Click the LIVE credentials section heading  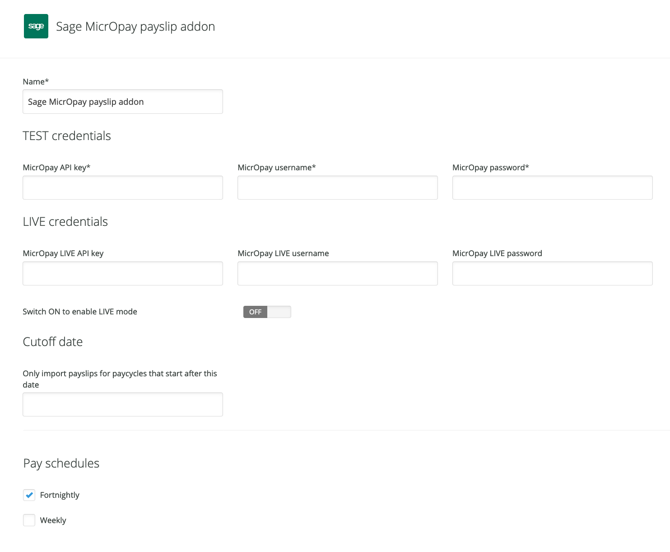[x=65, y=221]
